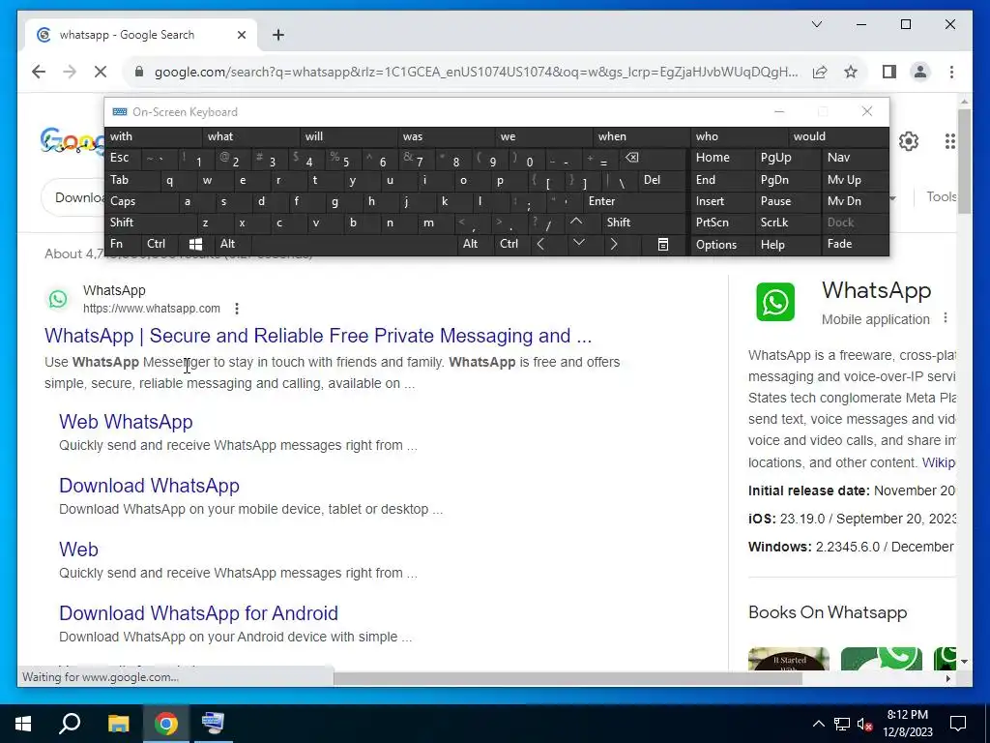Toggle ScrLk on the On-Screen Keyboard
The image size is (990, 743).
click(787, 223)
